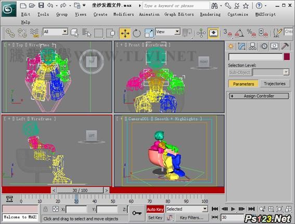Click the Sub-Object button

[240, 72]
